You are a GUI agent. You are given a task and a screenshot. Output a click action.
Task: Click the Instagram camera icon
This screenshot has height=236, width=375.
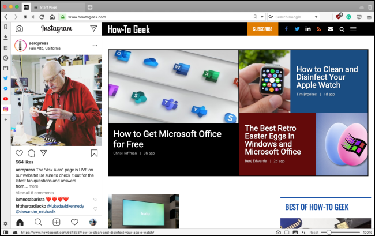point(19,28)
